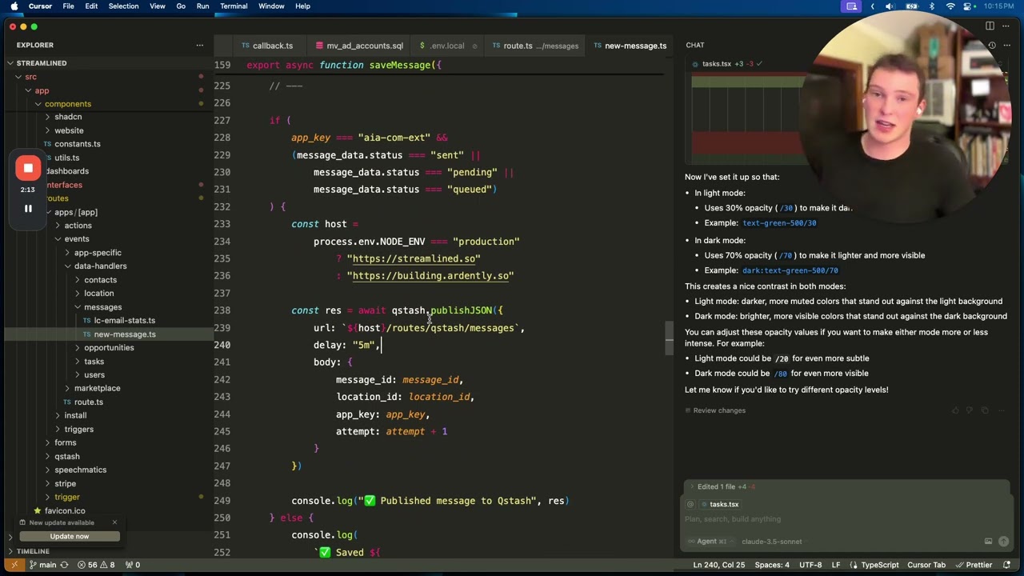Toggle the editor layout split icon
Screen dimensions: 1024x576
coord(990,26)
